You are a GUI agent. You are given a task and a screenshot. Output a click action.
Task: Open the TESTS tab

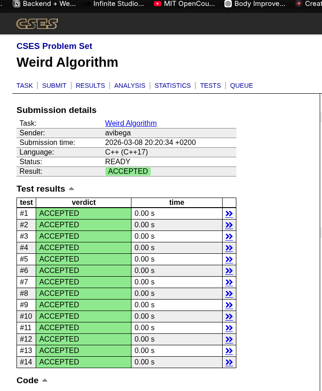(210, 86)
